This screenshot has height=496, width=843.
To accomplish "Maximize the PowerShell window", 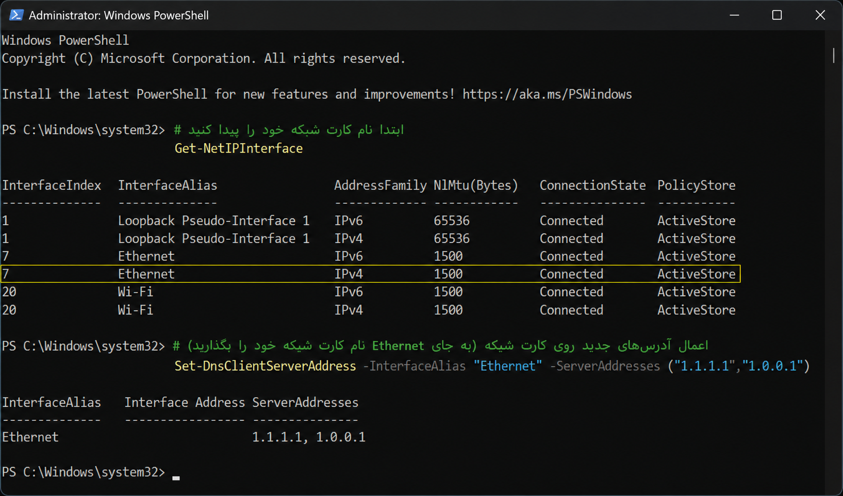I will click(x=777, y=15).
